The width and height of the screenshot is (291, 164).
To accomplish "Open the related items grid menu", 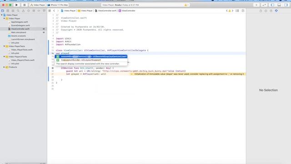I will pos(50,11).
